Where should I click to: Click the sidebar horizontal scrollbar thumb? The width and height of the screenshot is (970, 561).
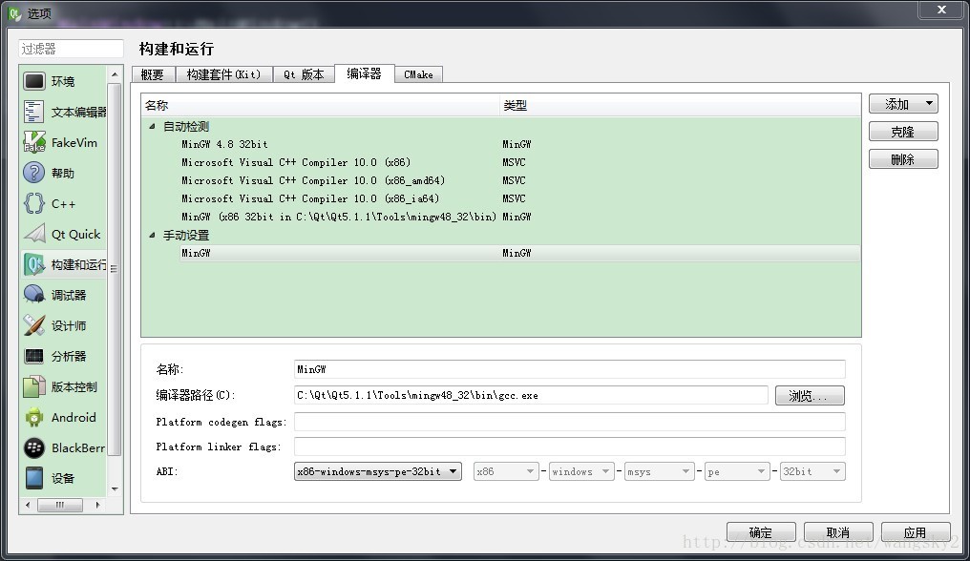(60, 505)
